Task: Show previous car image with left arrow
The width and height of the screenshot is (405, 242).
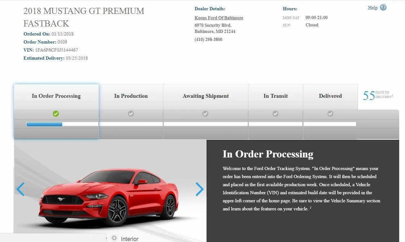Action: [x=20, y=189]
